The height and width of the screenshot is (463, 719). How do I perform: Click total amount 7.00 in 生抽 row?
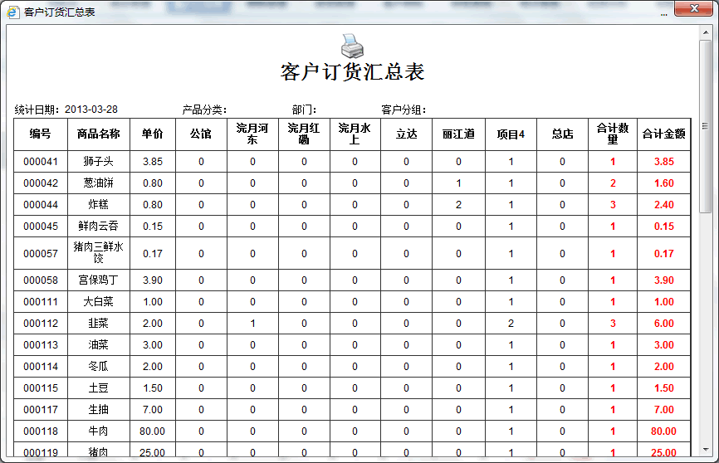(x=664, y=409)
